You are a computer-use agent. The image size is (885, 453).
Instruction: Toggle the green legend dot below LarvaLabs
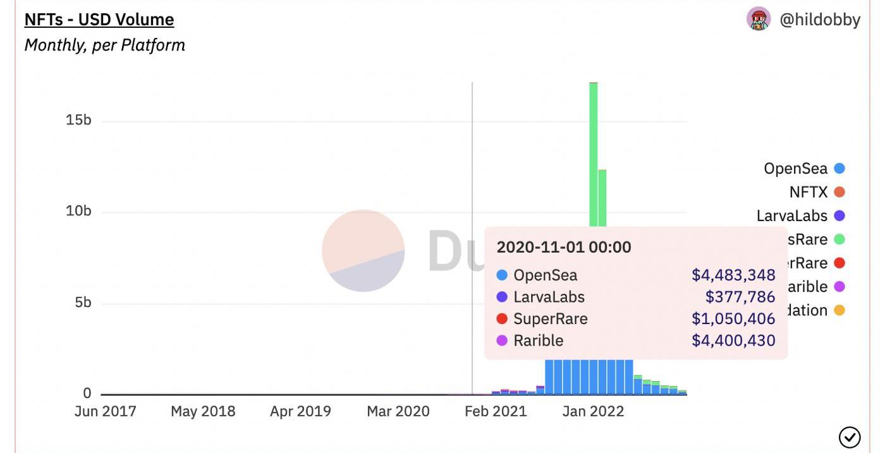pos(839,239)
